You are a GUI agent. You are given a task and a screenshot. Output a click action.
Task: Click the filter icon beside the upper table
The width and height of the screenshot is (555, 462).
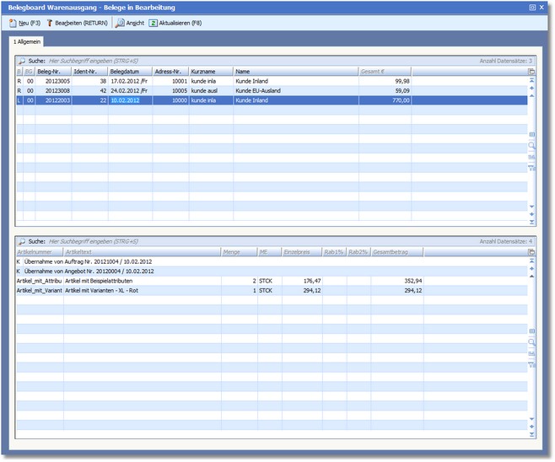click(x=531, y=168)
